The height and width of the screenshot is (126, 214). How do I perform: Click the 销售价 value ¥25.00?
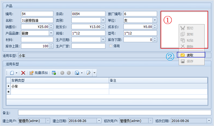click(43, 27)
